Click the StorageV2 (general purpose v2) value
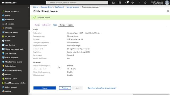This screenshot has width=170, height=95. point(78,49)
